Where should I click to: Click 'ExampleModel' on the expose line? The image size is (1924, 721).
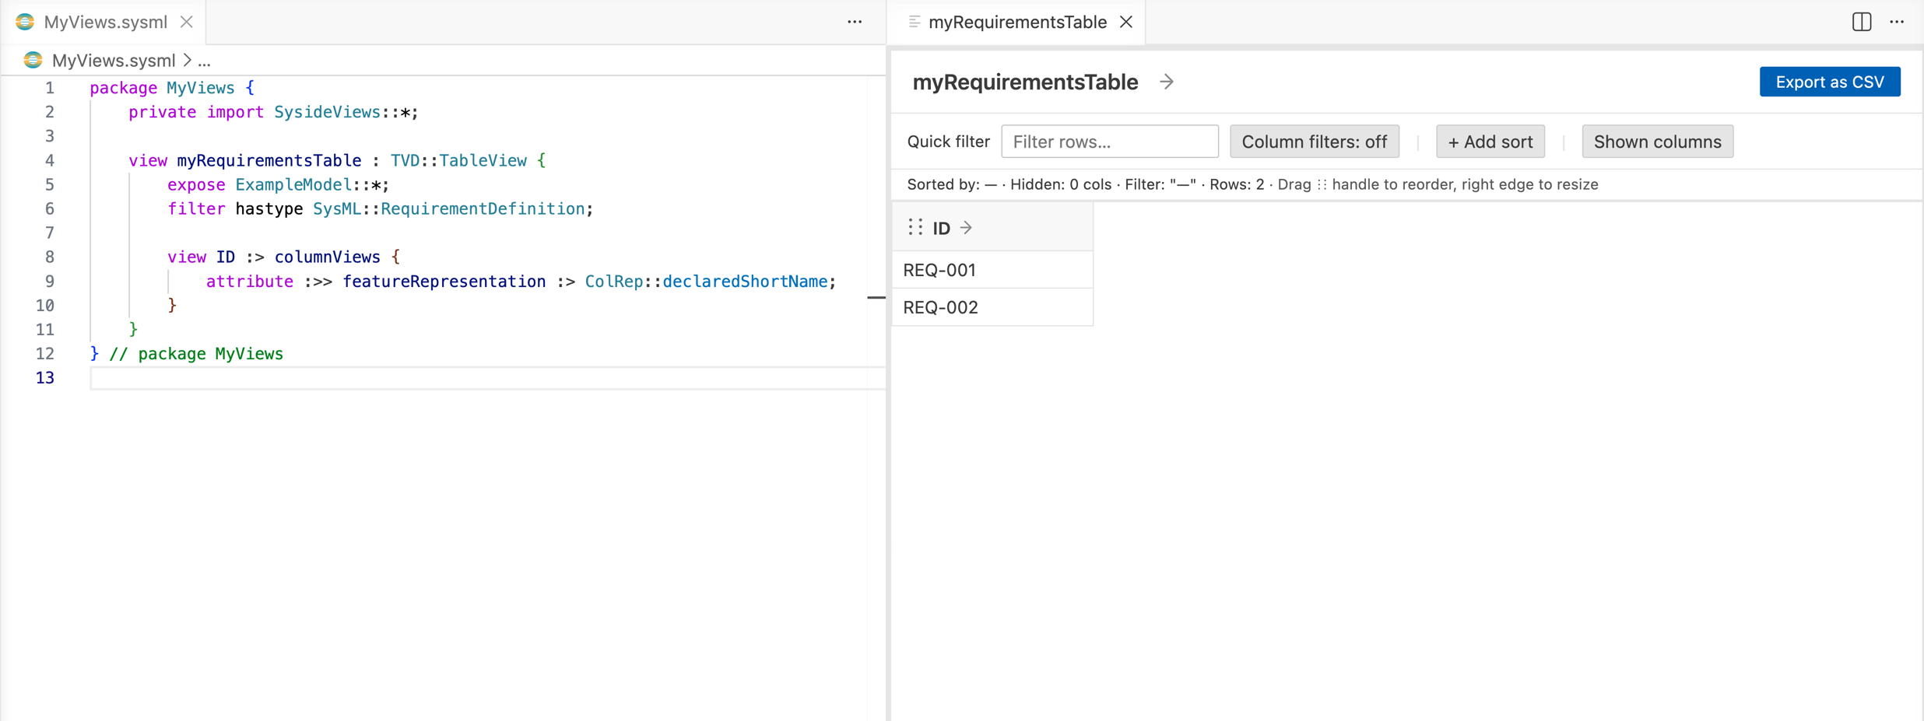[293, 184]
